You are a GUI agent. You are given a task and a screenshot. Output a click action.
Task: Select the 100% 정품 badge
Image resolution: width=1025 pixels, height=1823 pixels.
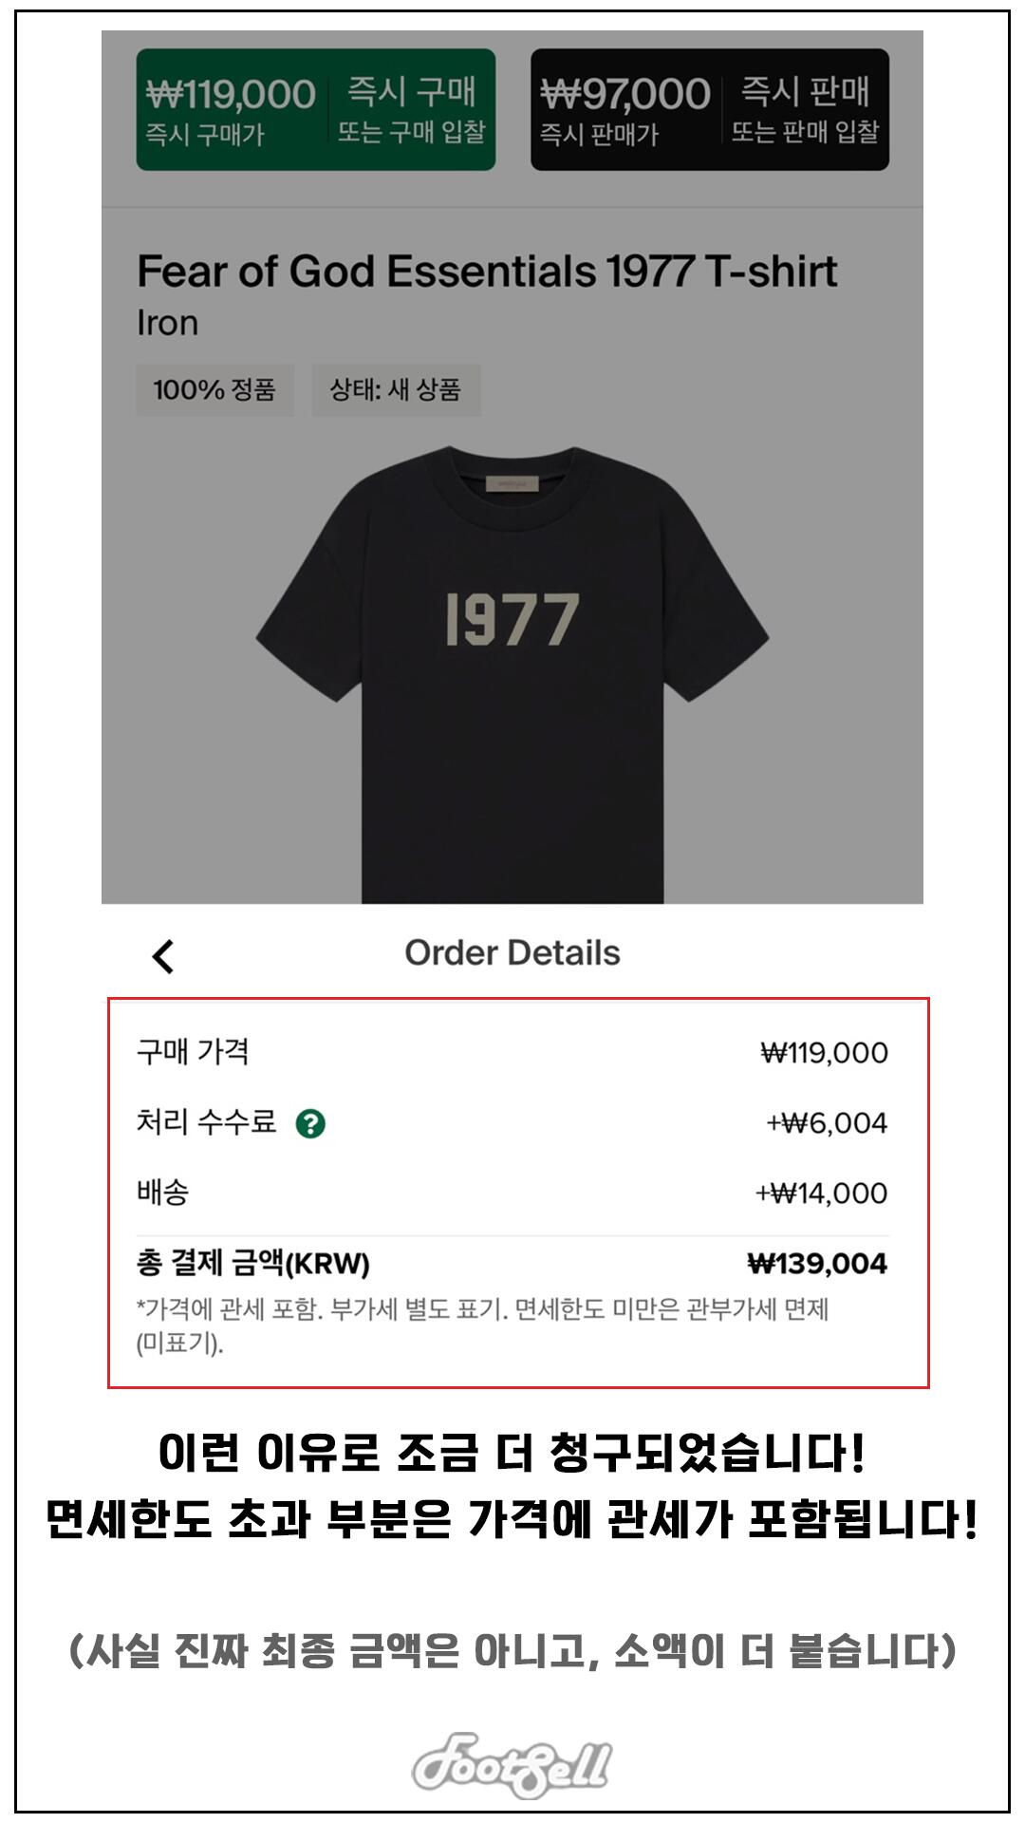[x=214, y=389]
